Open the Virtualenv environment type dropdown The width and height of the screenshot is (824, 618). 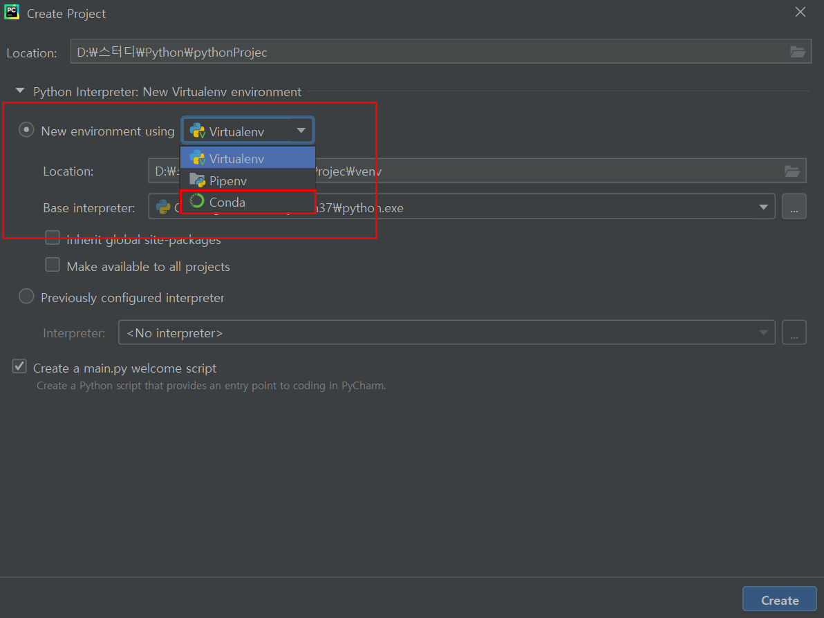[x=248, y=131]
